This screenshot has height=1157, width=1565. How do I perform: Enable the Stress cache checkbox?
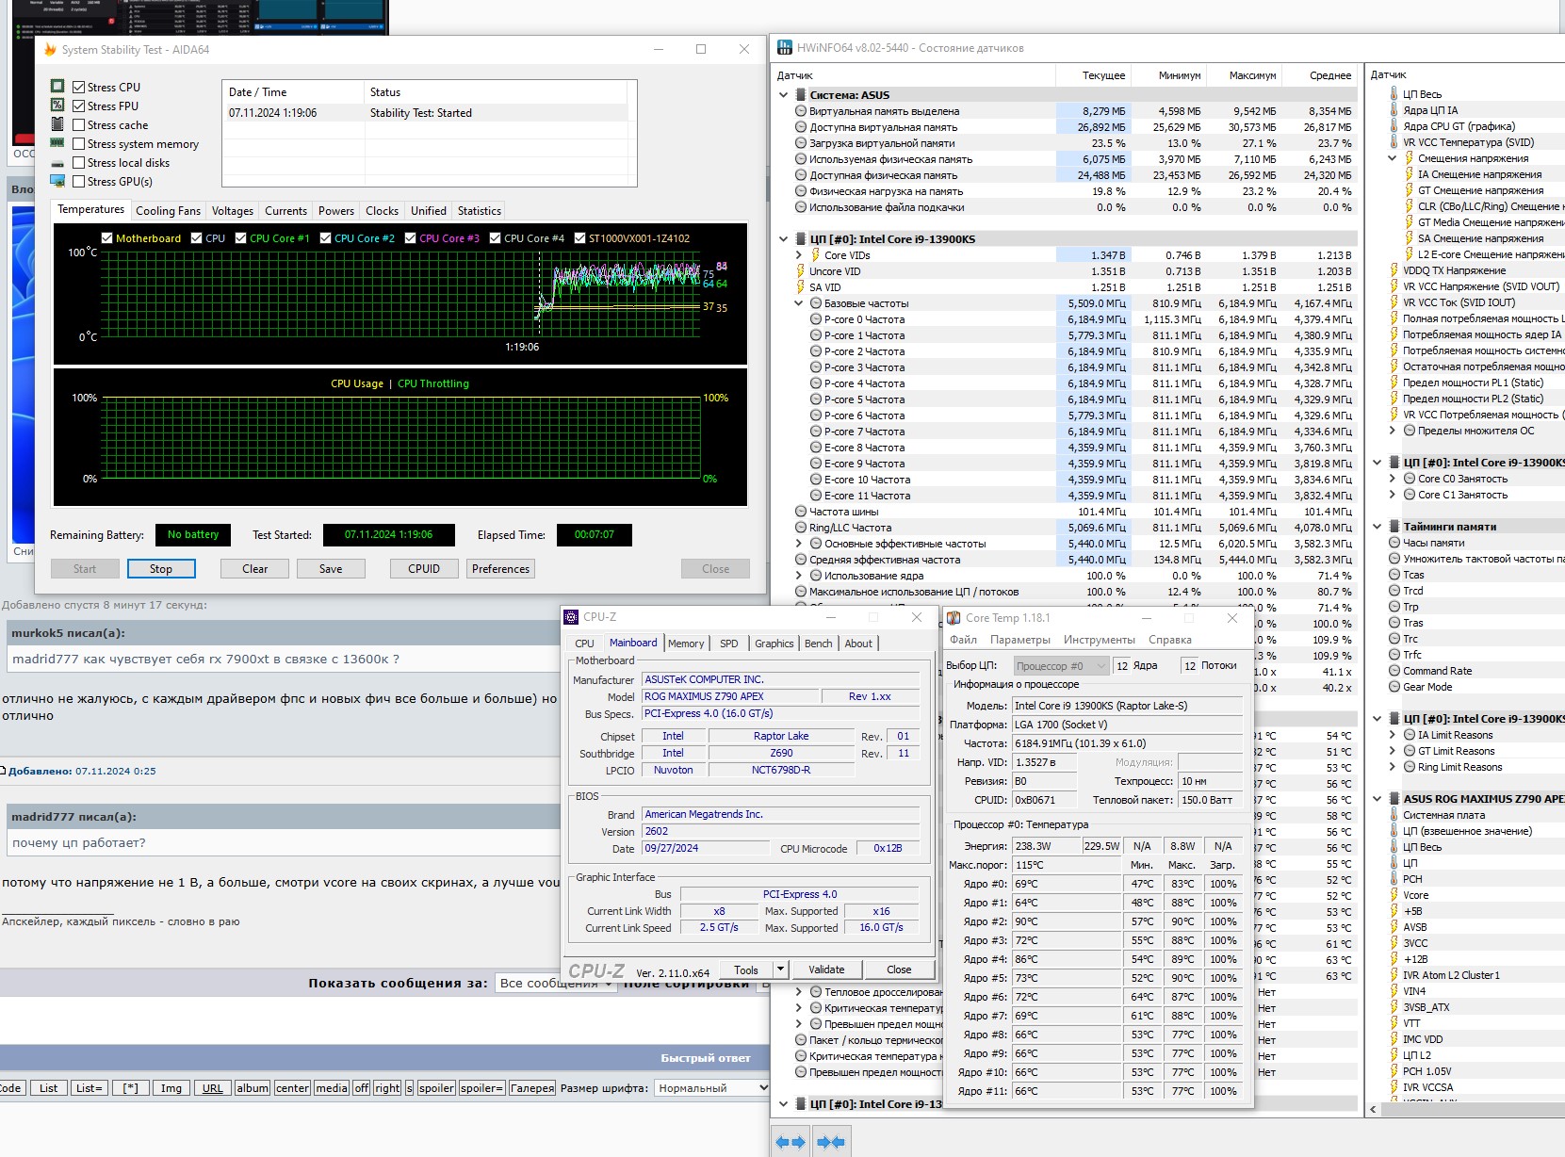tap(79, 125)
